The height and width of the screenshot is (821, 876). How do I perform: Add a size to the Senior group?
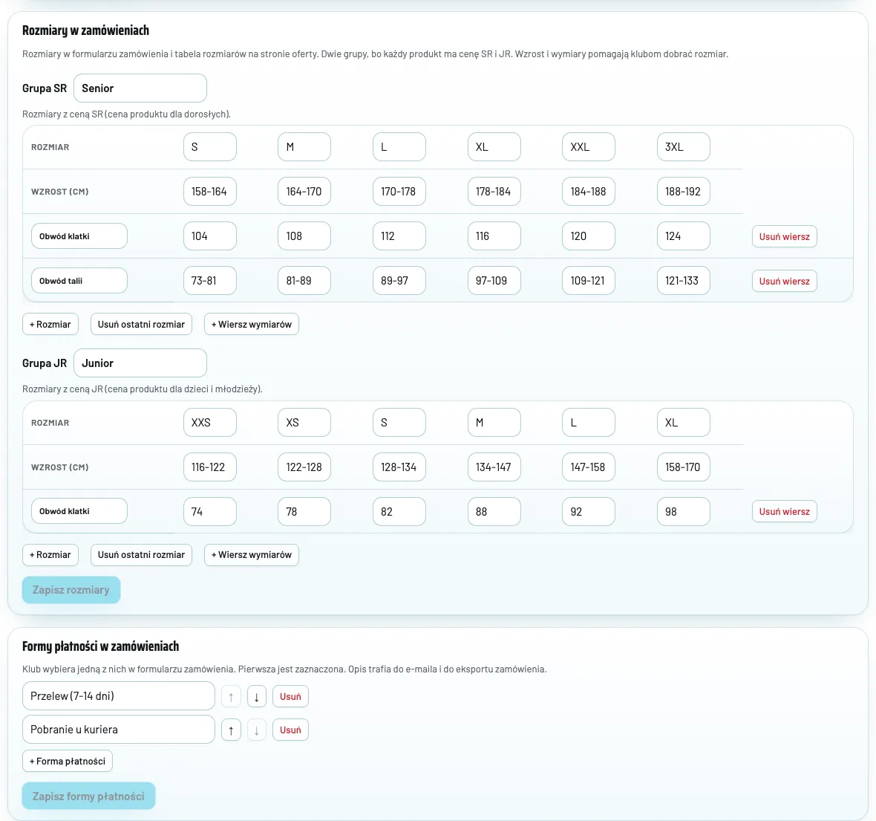click(50, 325)
